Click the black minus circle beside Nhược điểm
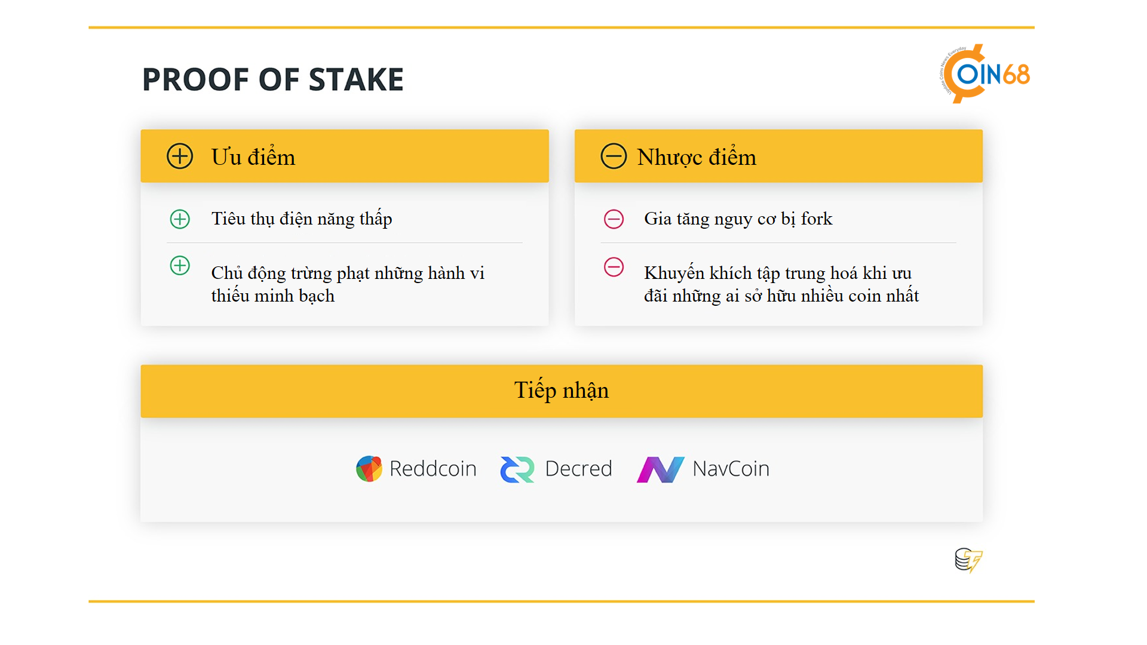Screen dimensions: 1147x645 tap(614, 156)
